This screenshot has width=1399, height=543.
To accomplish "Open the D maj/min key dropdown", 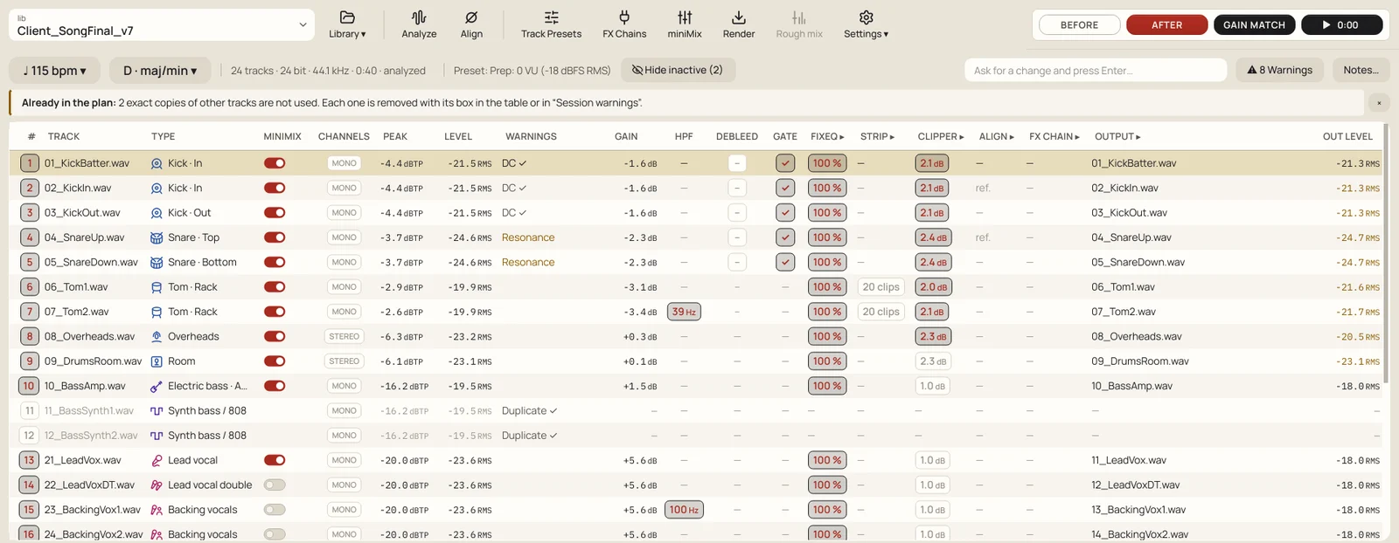I will coord(160,71).
